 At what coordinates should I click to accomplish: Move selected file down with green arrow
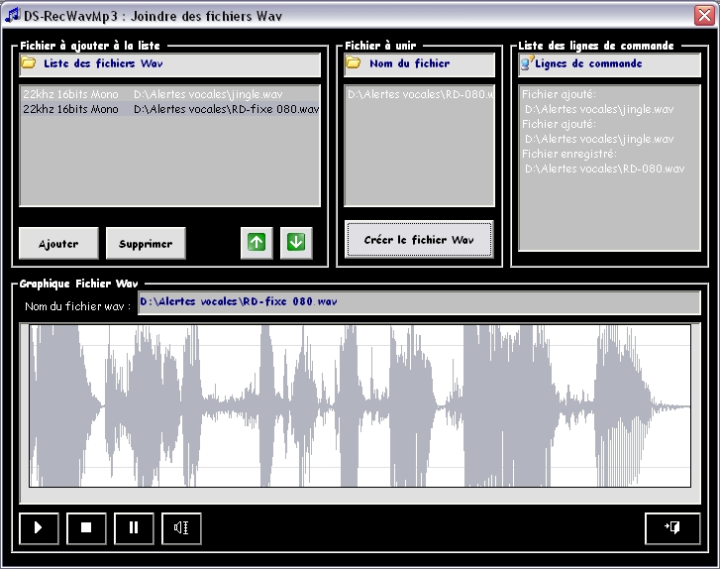coord(296,242)
